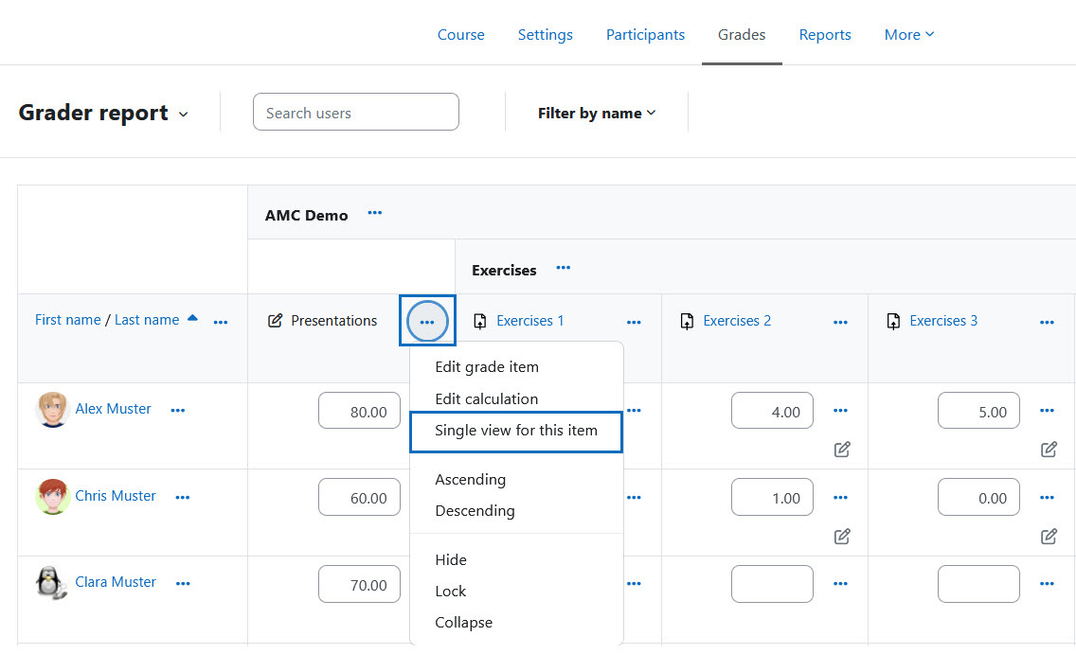
Task: Switch to the Participants tab
Action: pos(645,34)
